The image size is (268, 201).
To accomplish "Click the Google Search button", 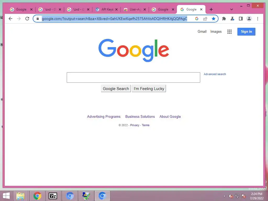I will [116, 88].
